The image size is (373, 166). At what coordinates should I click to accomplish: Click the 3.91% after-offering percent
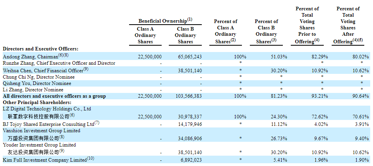[363, 124]
